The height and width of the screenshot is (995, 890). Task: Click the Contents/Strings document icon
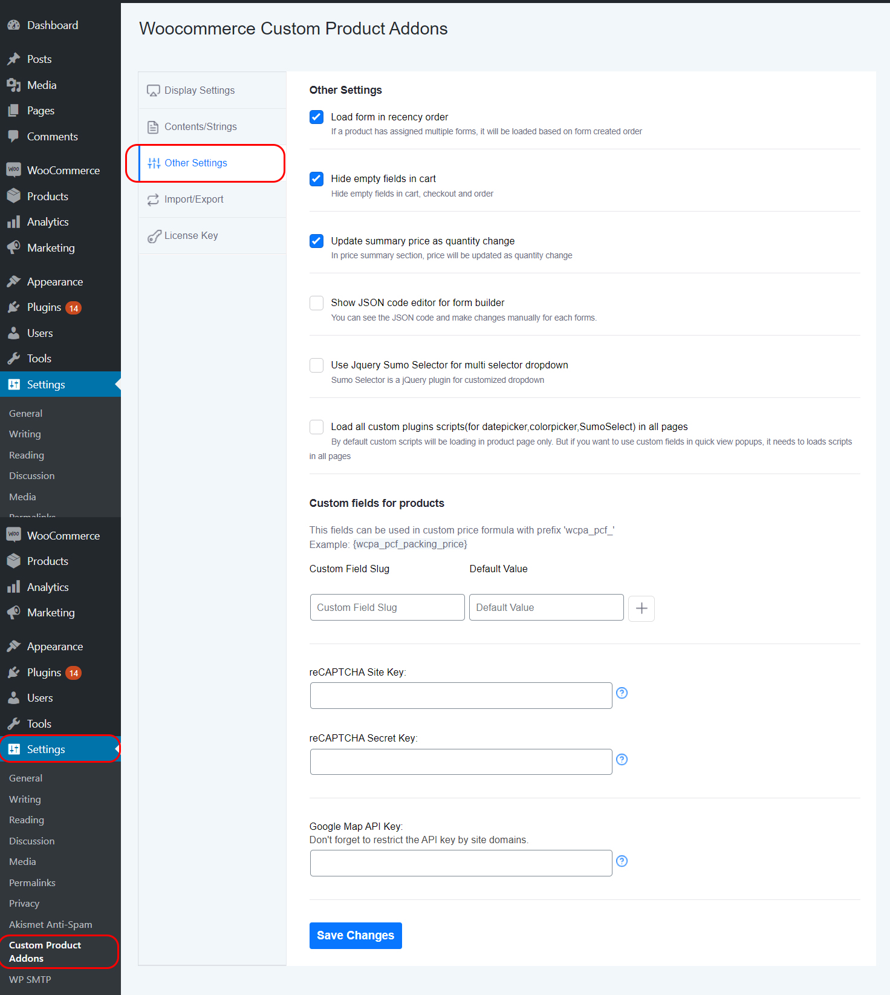[x=154, y=127]
